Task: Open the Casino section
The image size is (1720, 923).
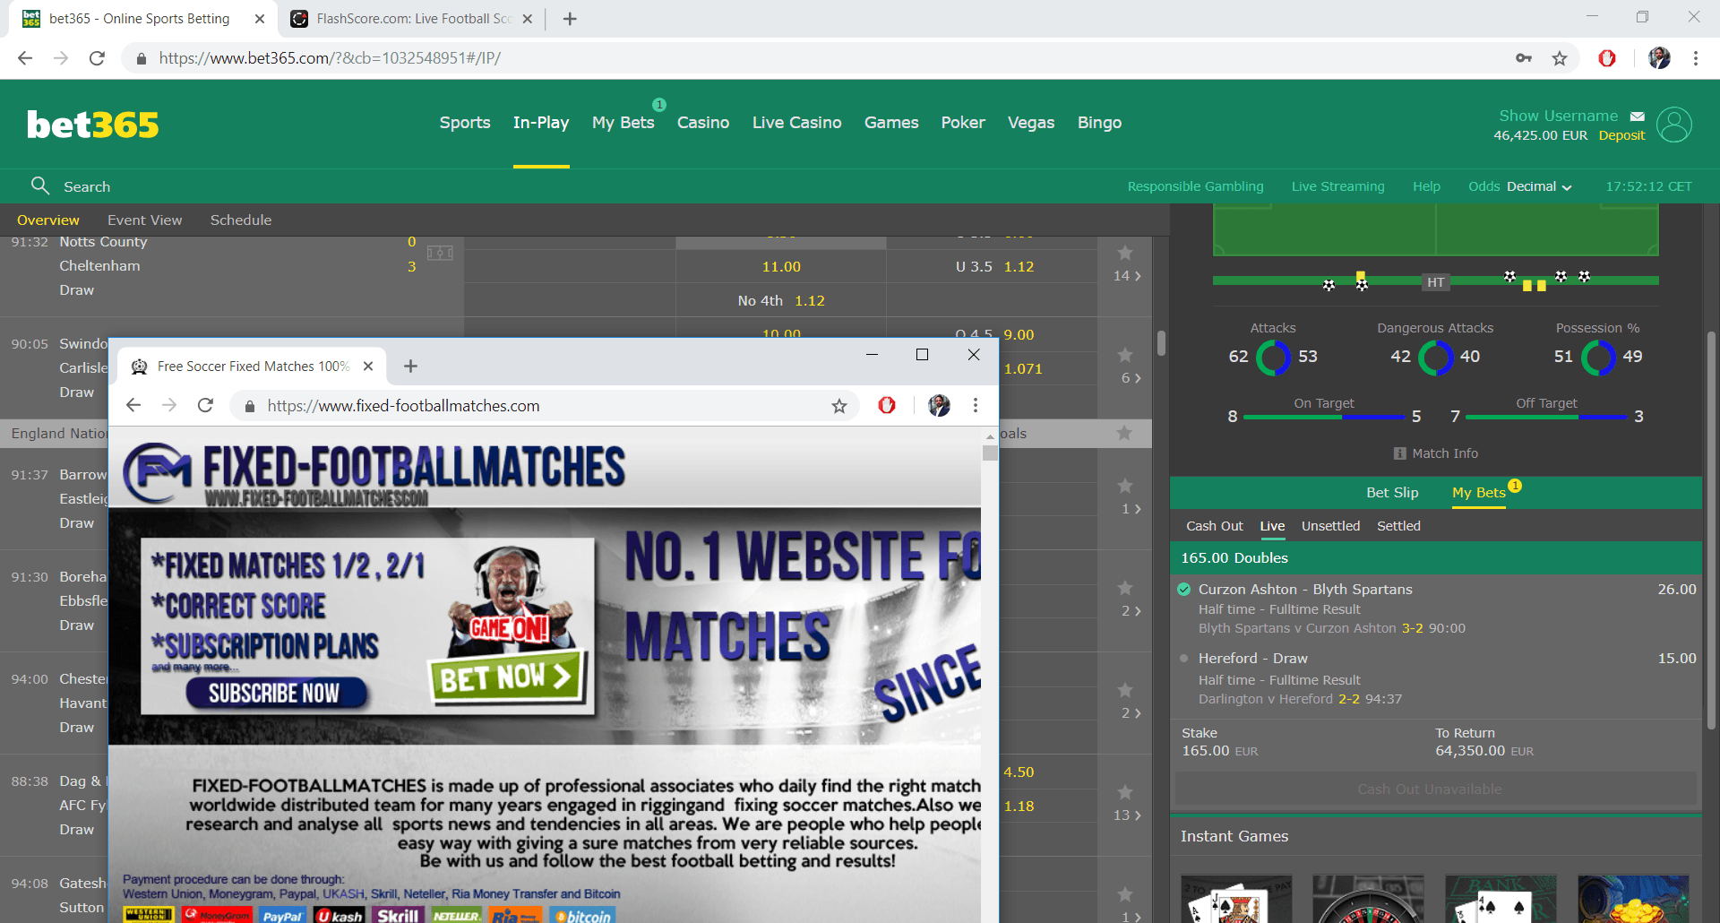Action: tap(703, 123)
